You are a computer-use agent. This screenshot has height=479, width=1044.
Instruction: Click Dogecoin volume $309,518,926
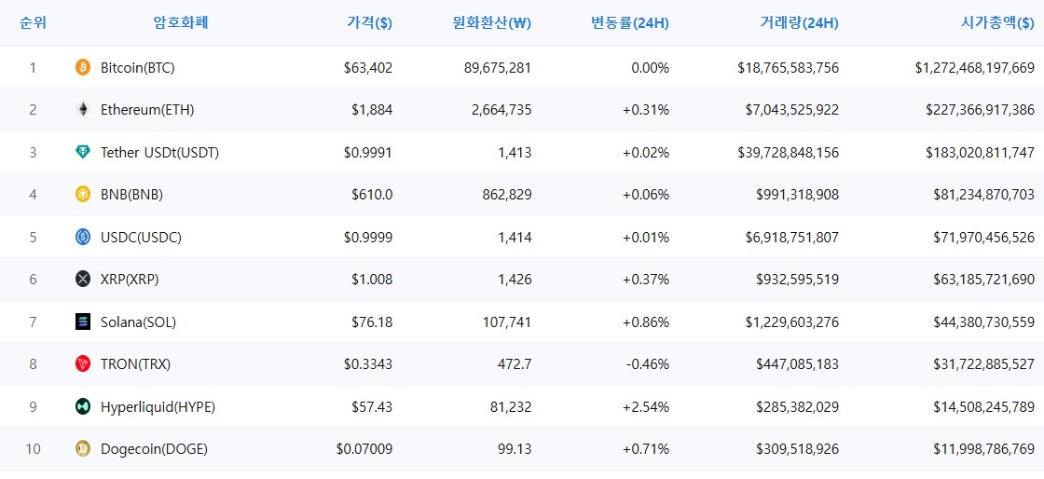(x=798, y=449)
